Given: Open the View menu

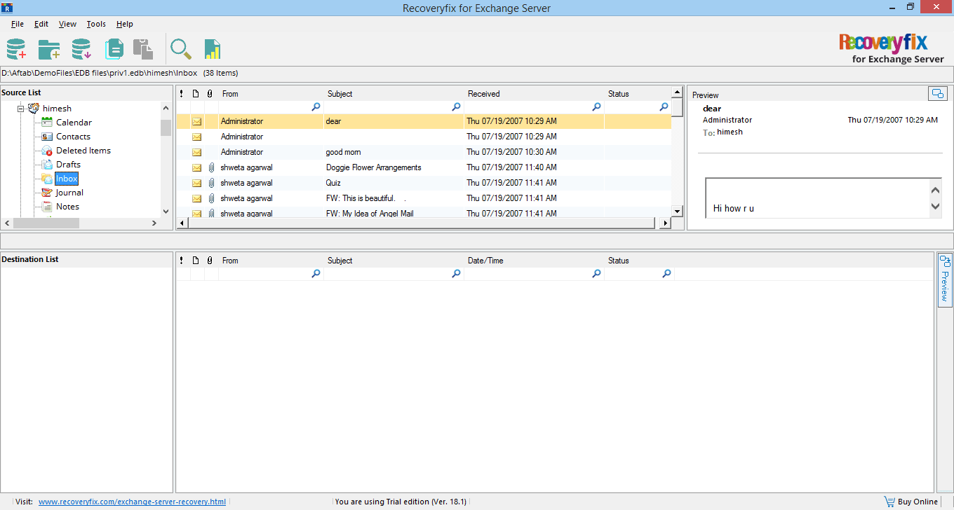Looking at the screenshot, I should [x=68, y=24].
